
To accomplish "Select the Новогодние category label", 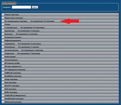I will 10,57.
